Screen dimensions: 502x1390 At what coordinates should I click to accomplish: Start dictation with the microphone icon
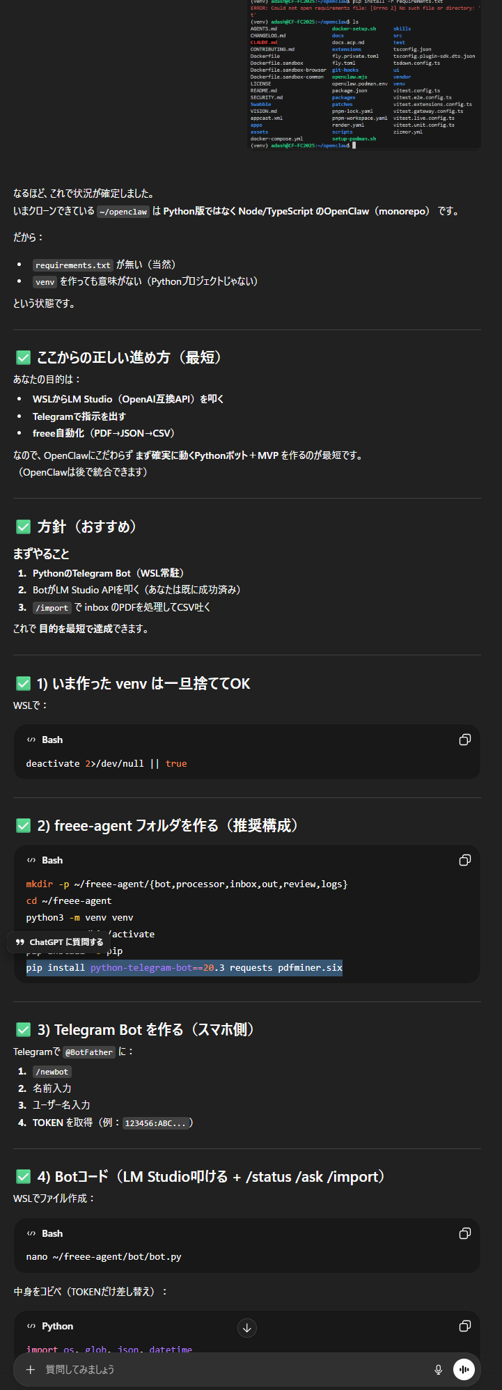point(438,1370)
